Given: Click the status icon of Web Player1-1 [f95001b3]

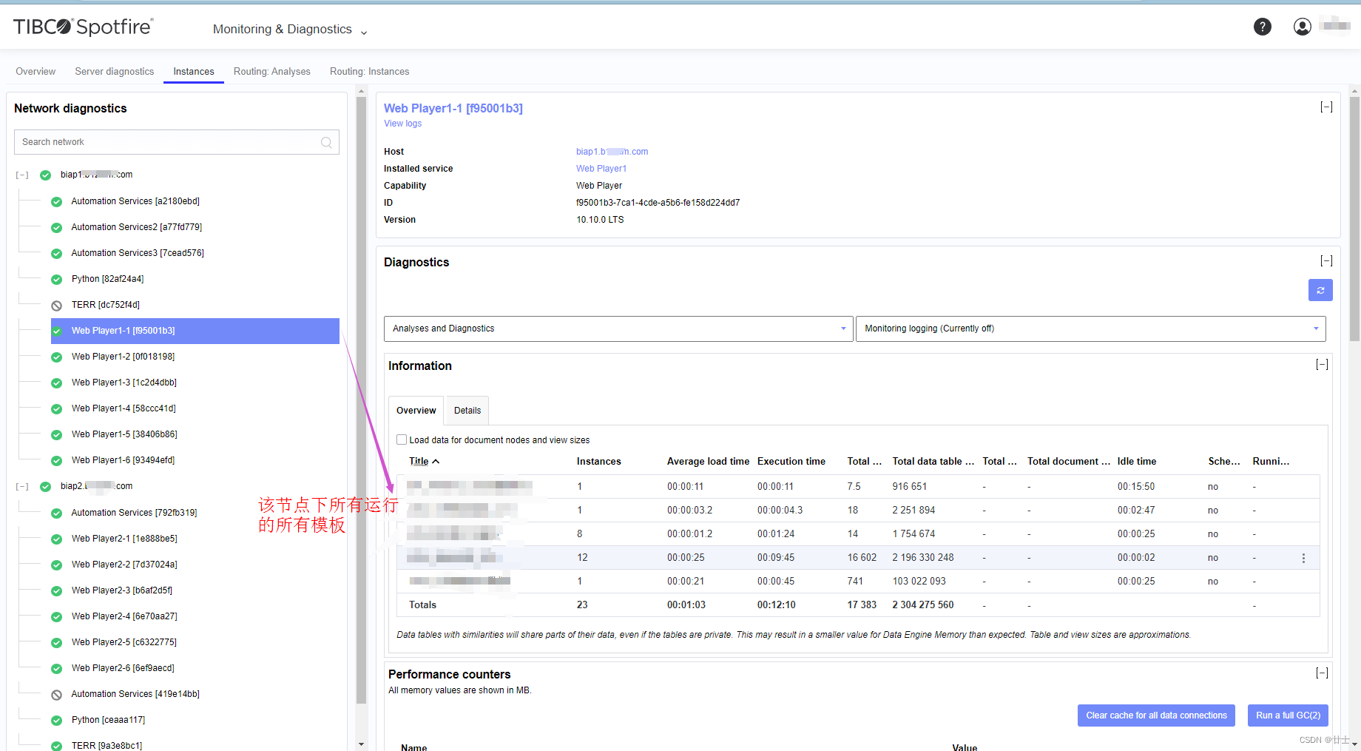Looking at the screenshot, I should (x=56, y=331).
